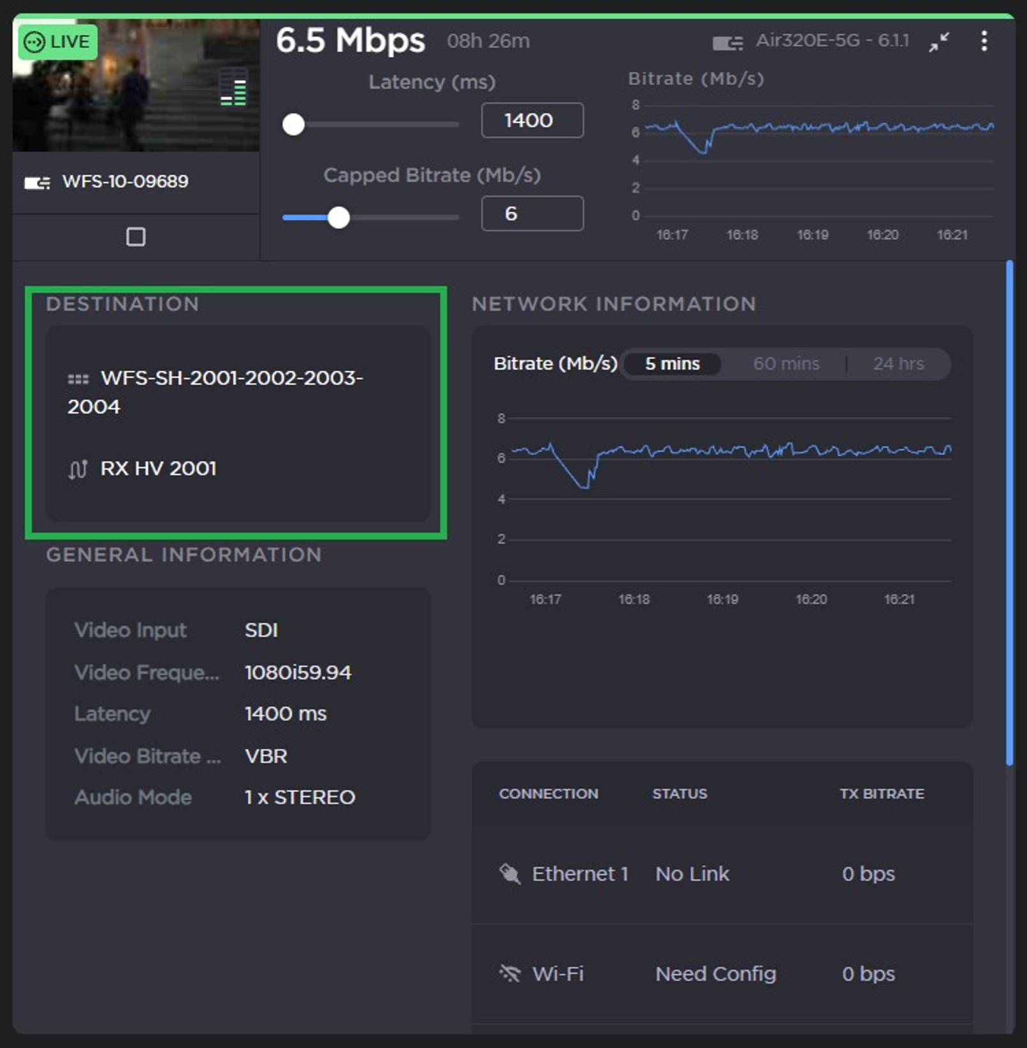Click the blue vertical scrollbar
Screen dimensions: 1027x1048
(x=1009, y=510)
